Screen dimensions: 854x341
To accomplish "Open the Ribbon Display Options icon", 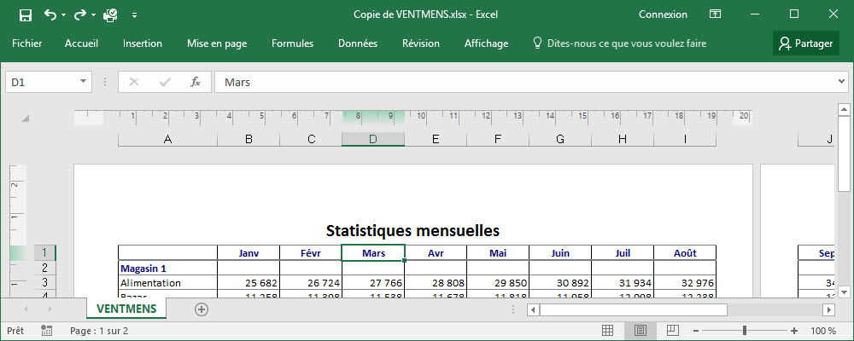I will pyautogui.click(x=717, y=14).
